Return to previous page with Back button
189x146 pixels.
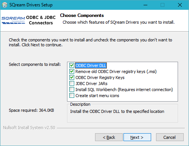coord(109,137)
